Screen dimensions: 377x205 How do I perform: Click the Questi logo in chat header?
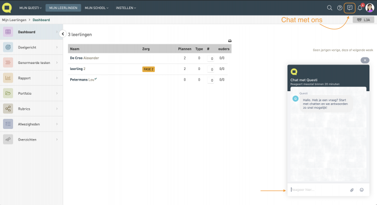point(294,72)
